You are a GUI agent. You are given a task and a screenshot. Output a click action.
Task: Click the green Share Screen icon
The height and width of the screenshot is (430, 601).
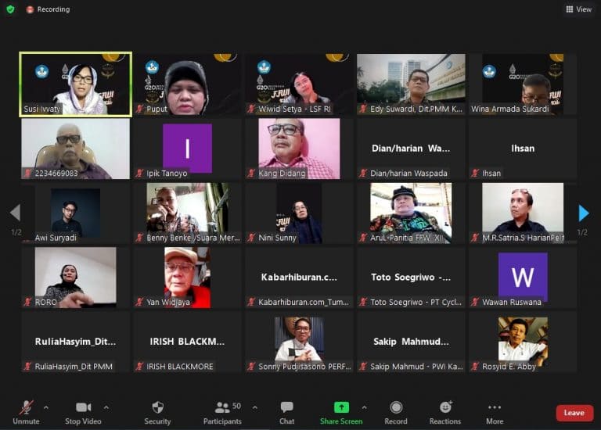[x=340, y=407]
